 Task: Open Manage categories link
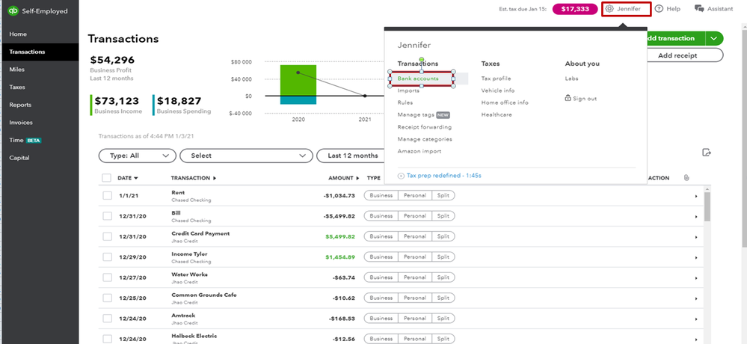pyautogui.click(x=425, y=139)
